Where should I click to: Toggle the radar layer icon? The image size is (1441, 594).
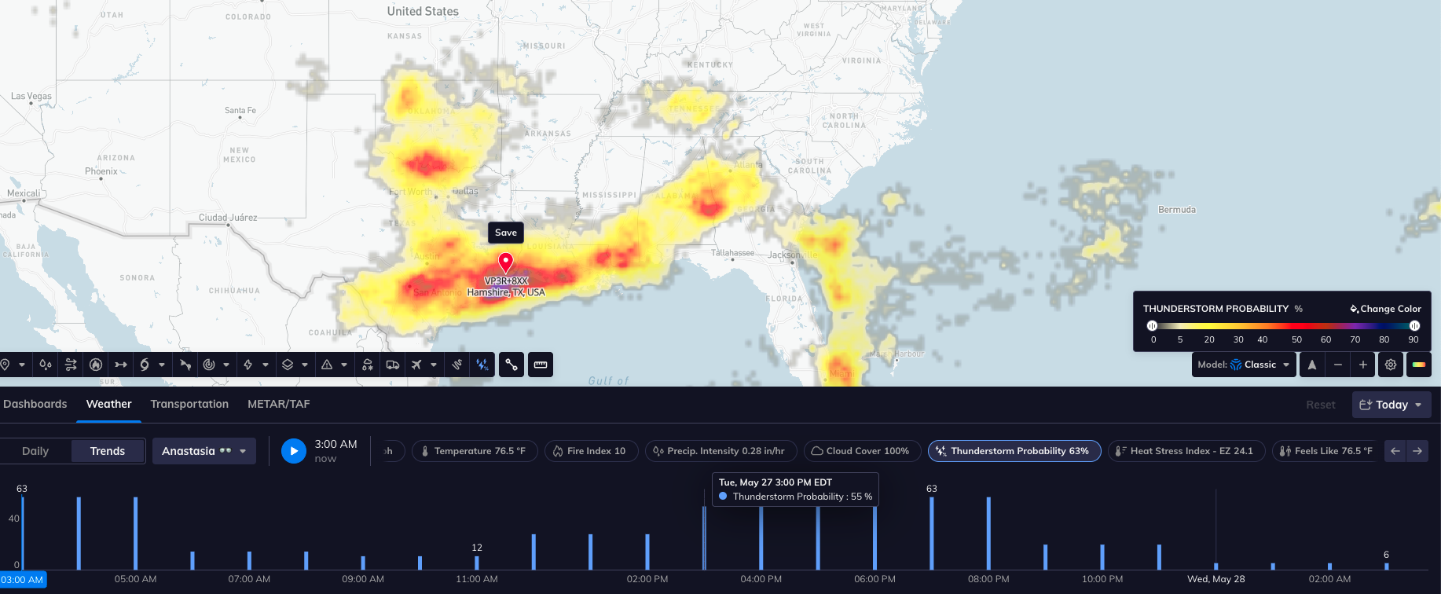(x=209, y=365)
